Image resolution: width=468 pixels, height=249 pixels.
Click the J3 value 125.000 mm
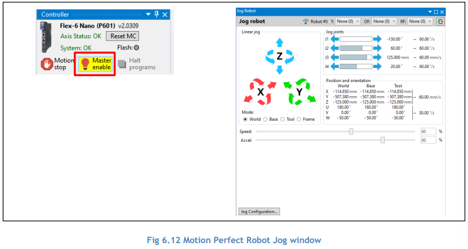coord(398,57)
